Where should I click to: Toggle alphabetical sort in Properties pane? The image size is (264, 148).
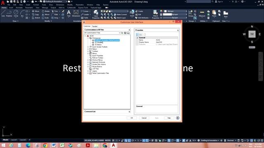tap(140, 35)
